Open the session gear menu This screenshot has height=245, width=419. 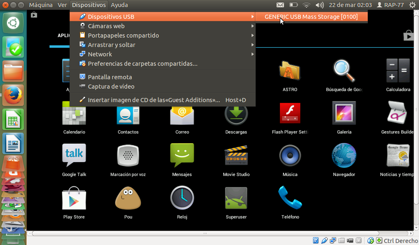click(412, 5)
